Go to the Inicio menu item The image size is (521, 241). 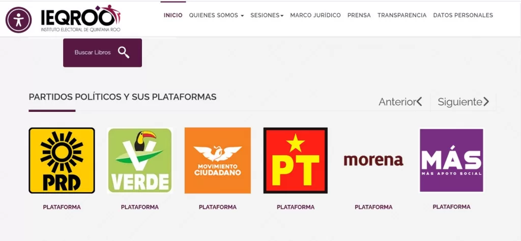173,15
